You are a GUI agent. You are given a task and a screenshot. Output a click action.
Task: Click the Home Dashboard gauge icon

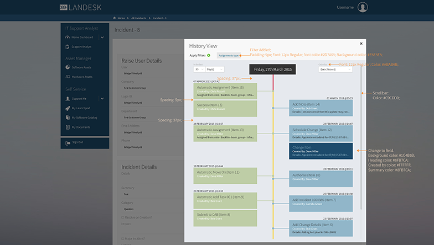point(68,37)
